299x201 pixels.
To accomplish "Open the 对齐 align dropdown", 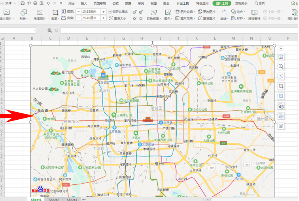I will 238,18.
